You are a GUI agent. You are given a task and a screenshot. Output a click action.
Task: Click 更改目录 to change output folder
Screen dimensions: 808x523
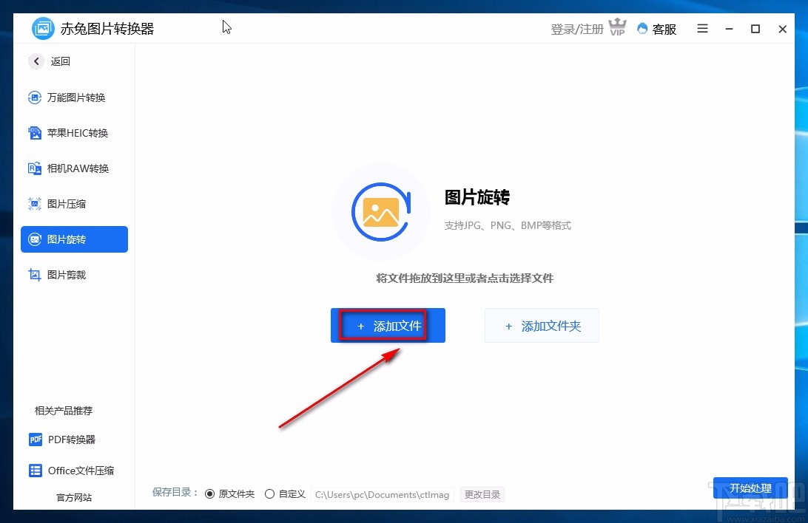point(482,494)
